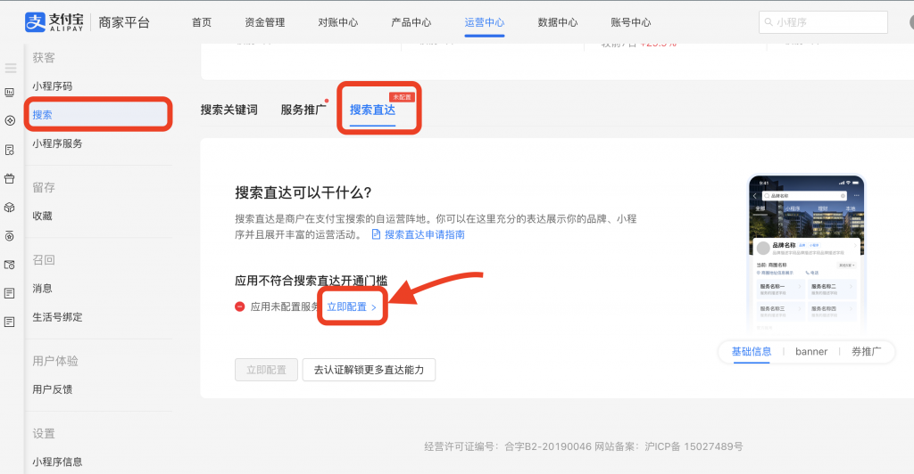Viewport: 914px width, 474px height.
Task: Open the folder-with-clock icon in left rail
Action: (9, 265)
